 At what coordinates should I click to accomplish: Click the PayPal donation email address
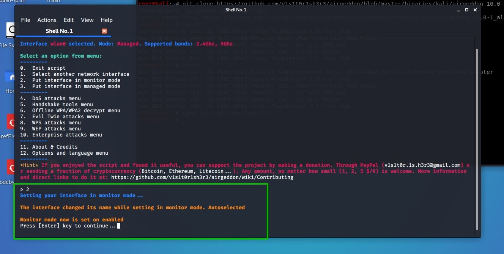pos(422,165)
